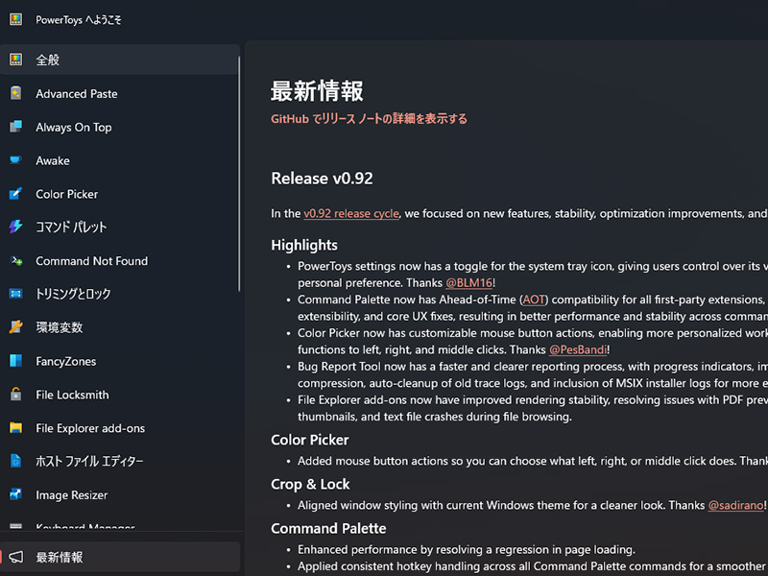
Task: Click the PowerToys へようこそ window title
Action: click(x=79, y=19)
